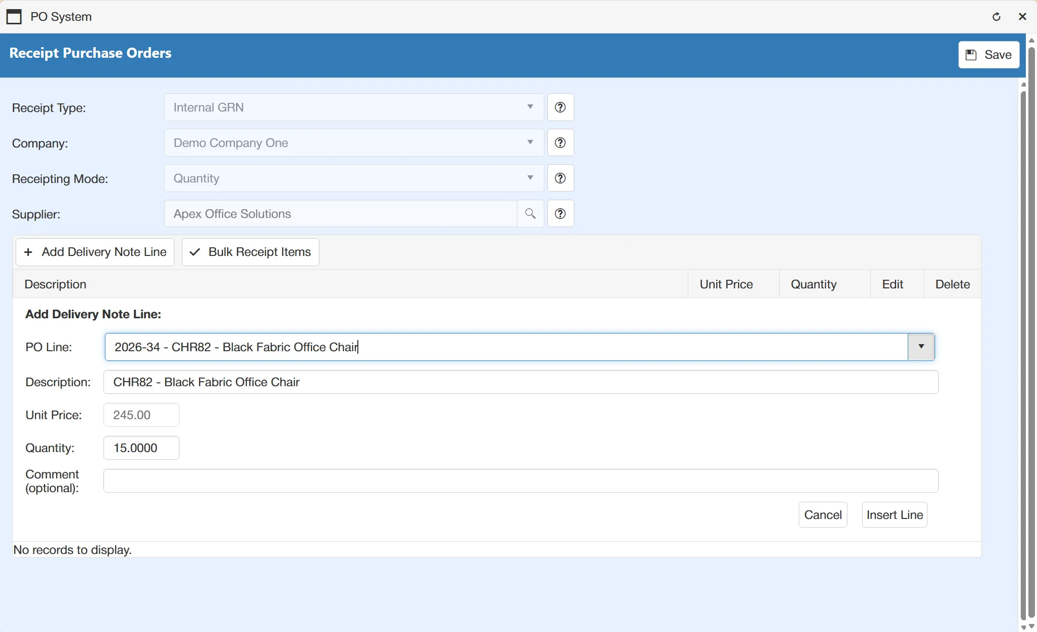
Task: Click the Quantity field showing 15.0000
Action: (141, 448)
